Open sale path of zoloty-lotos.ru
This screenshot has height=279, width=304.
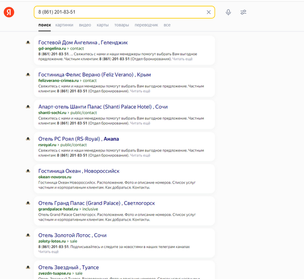tap(73, 241)
